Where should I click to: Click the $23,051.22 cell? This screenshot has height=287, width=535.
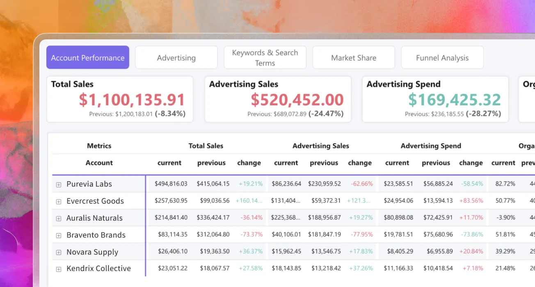[173, 269]
